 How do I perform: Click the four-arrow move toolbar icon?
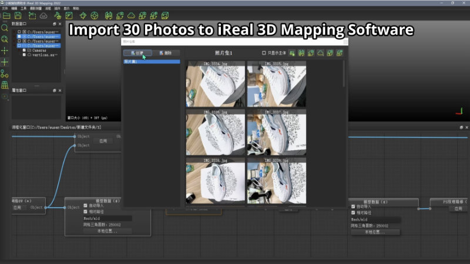coord(83,16)
